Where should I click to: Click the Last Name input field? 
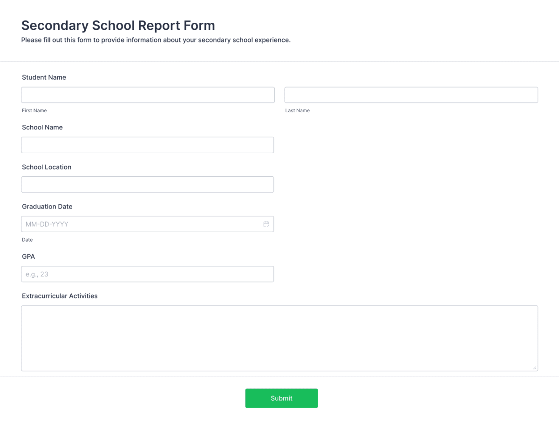tap(411, 95)
